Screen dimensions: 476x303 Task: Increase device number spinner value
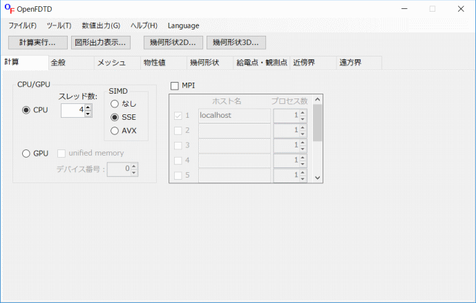coord(134,166)
